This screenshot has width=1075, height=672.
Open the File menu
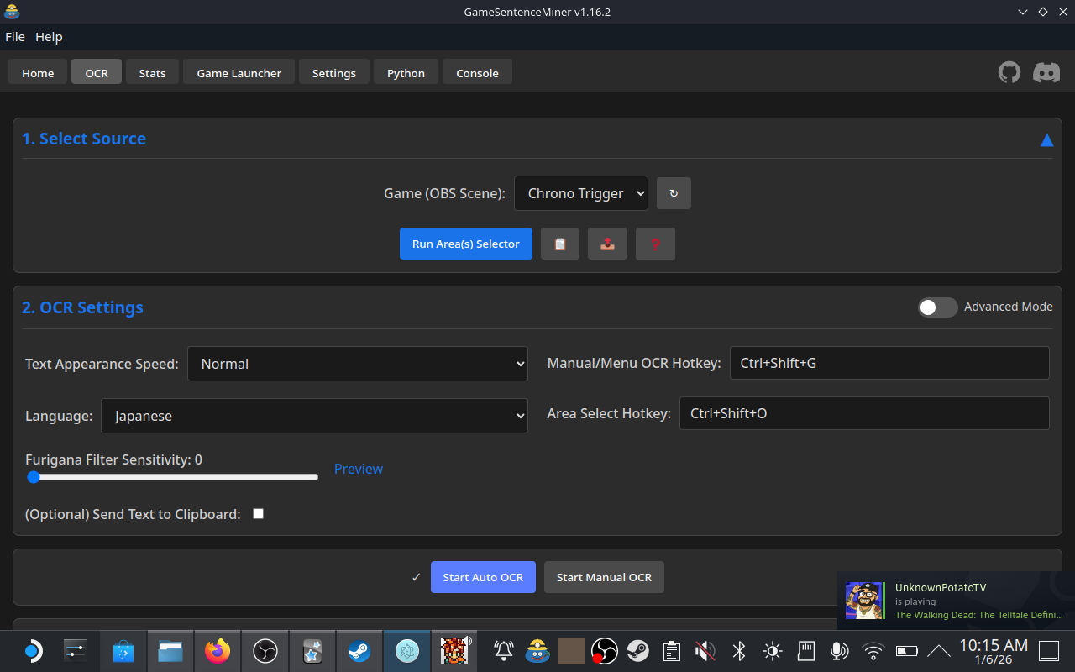click(15, 36)
